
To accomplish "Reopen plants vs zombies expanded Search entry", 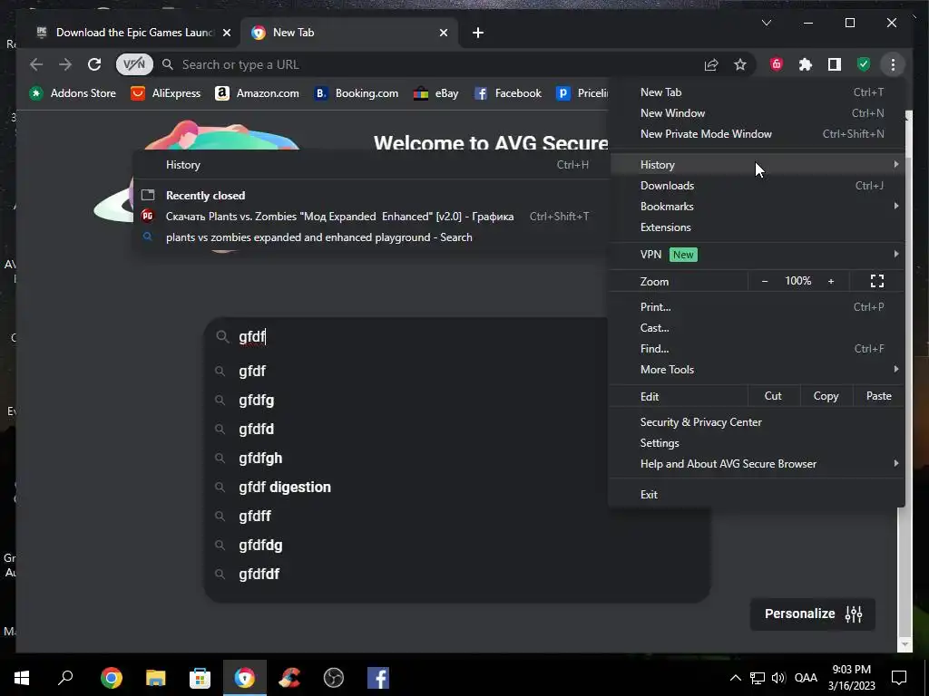I will coord(371,237).
